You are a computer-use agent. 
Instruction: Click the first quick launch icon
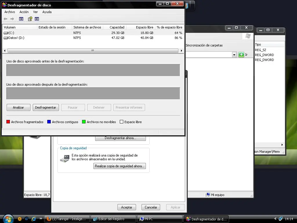(x=19, y=219)
